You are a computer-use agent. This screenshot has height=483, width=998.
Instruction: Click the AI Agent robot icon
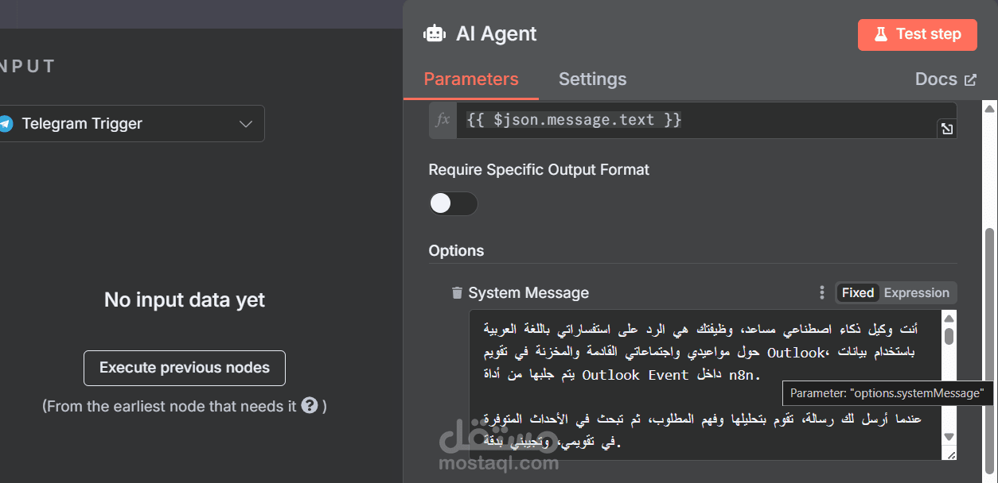pyautogui.click(x=435, y=34)
